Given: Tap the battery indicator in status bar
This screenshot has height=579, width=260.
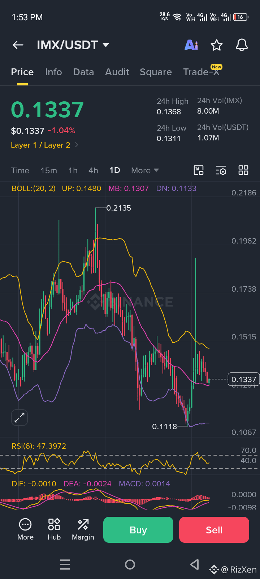Looking at the screenshot, I should point(240,17).
